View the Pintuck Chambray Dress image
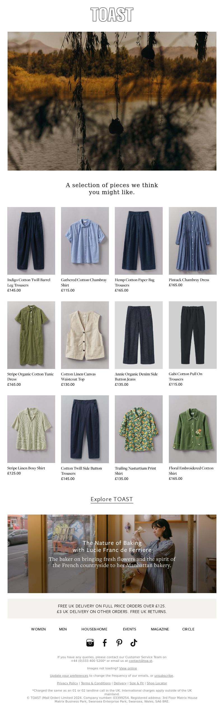 coord(193,241)
